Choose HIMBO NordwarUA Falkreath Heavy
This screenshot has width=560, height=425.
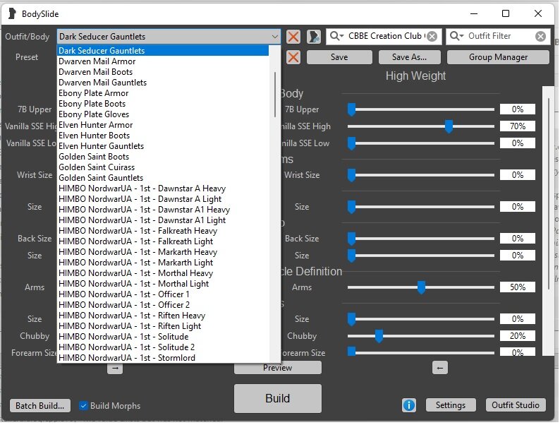point(163,232)
